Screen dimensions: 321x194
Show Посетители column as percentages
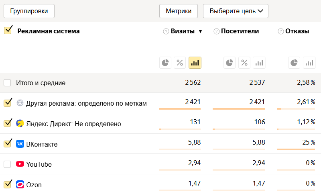tap(244, 63)
